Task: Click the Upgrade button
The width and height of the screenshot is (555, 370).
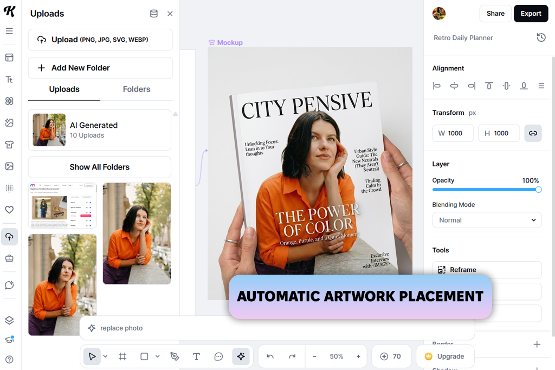Action: pyautogui.click(x=445, y=356)
